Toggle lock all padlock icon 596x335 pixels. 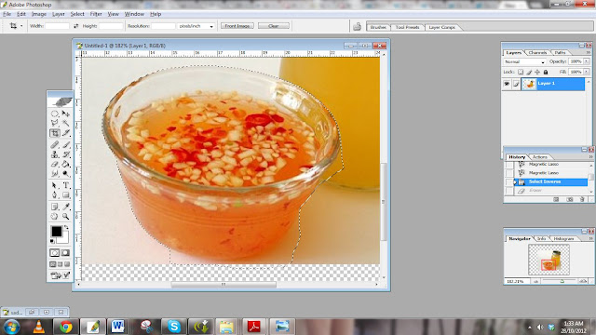[546, 72]
